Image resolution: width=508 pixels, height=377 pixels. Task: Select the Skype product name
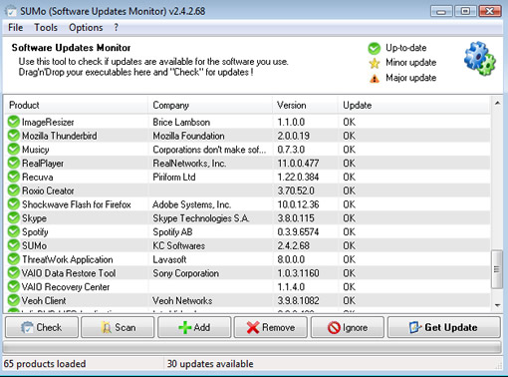[34, 218]
